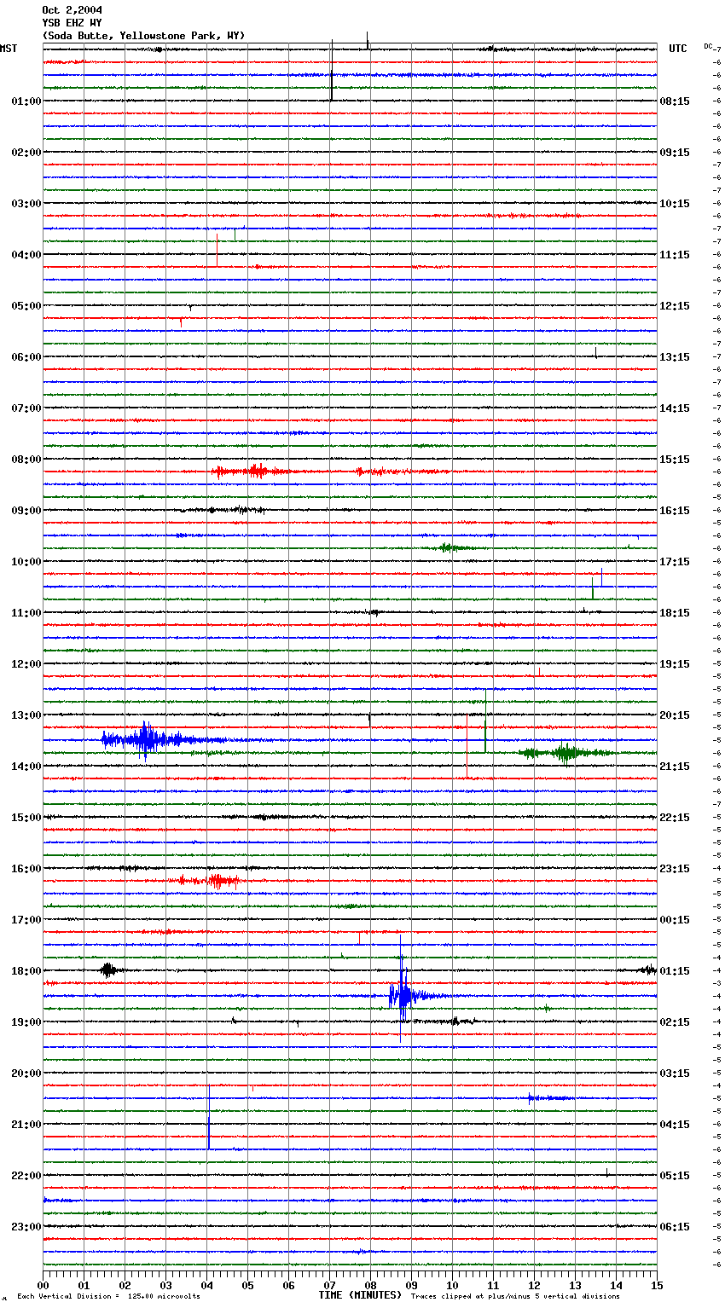Select the "DC" column header
Viewport: 725px width, 1308px height.
pyautogui.click(x=708, y=46)
